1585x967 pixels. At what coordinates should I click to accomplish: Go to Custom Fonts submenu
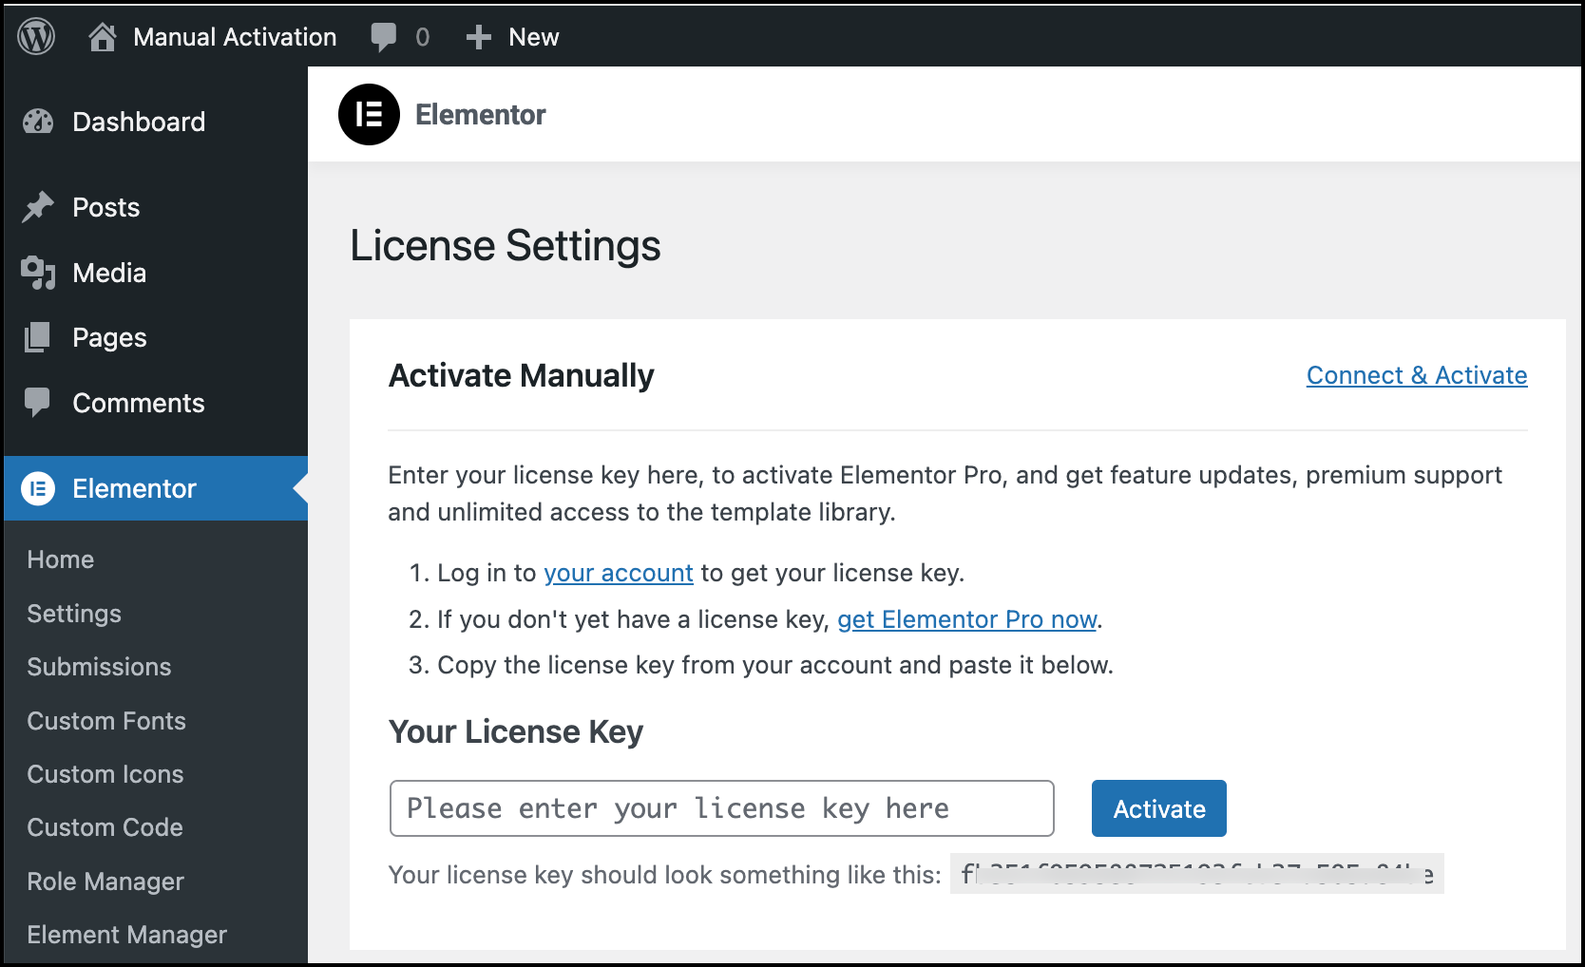(106, 721)
